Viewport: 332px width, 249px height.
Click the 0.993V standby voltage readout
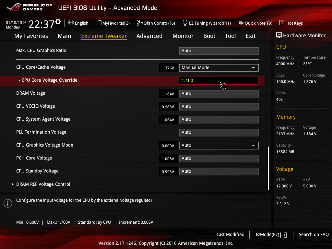(168, 172)
